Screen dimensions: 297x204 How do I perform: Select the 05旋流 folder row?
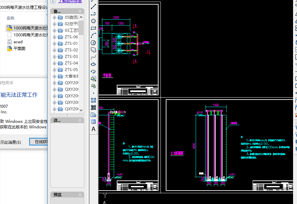(68, 17)
